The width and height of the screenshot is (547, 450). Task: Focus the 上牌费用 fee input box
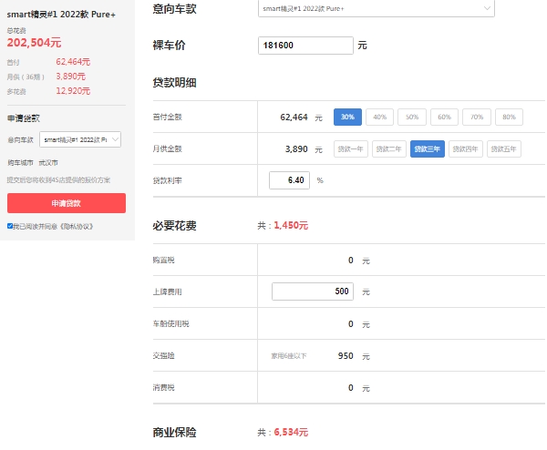[313, 291]
